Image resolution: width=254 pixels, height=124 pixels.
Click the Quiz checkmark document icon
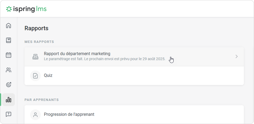pos(35,76)
